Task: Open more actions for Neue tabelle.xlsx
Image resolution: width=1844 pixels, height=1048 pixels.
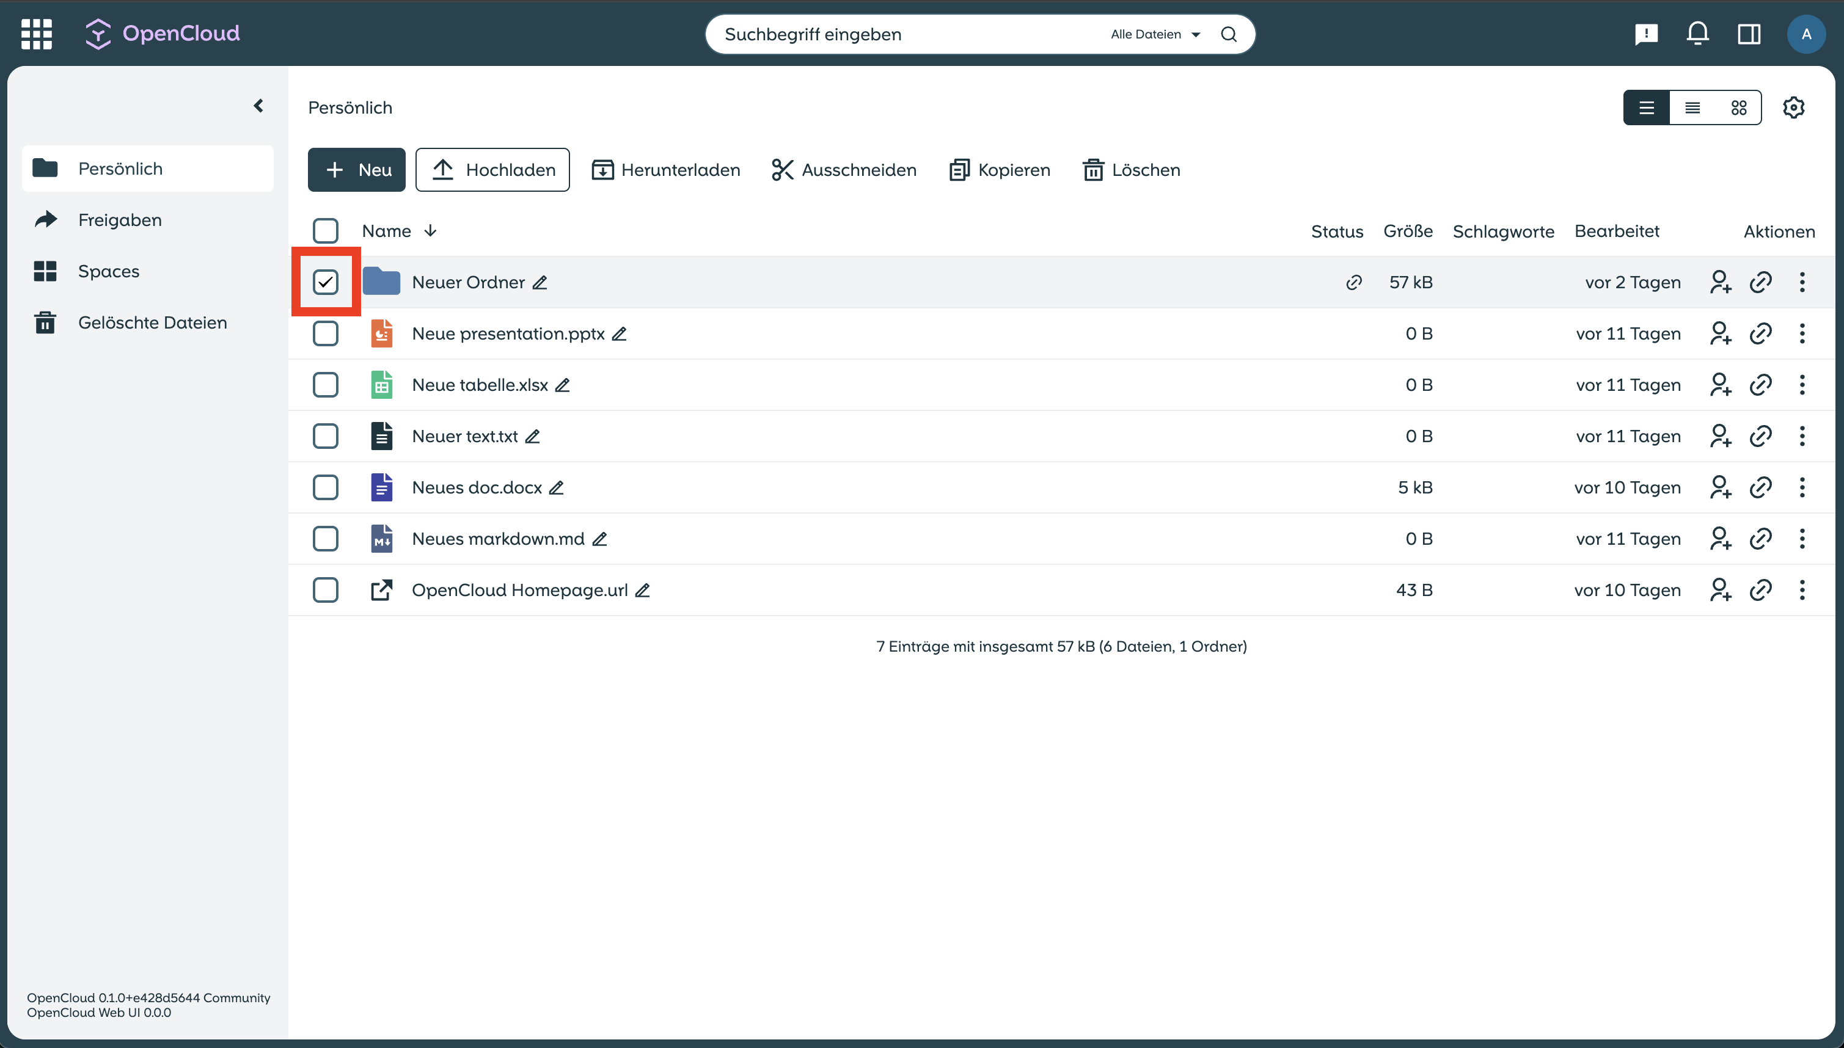Action: click(1802, 385)
